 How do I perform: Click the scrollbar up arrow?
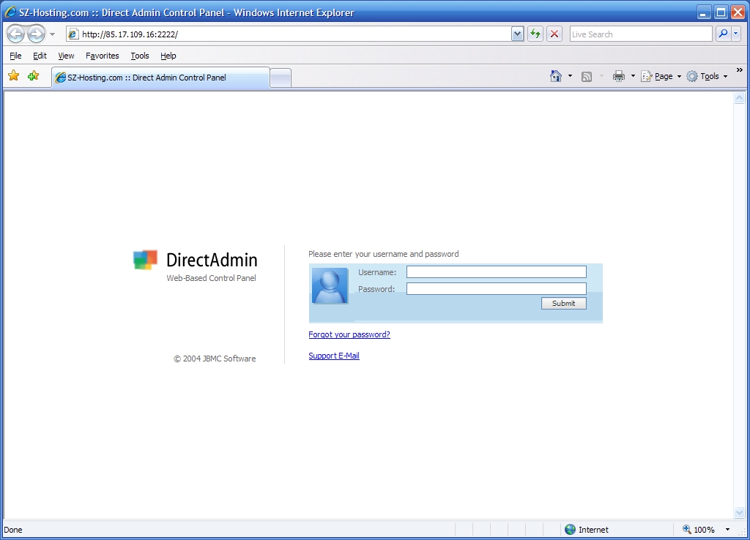pyautogui.click(x=739, y=98)
